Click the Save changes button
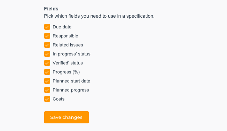 tap(66, 117)
